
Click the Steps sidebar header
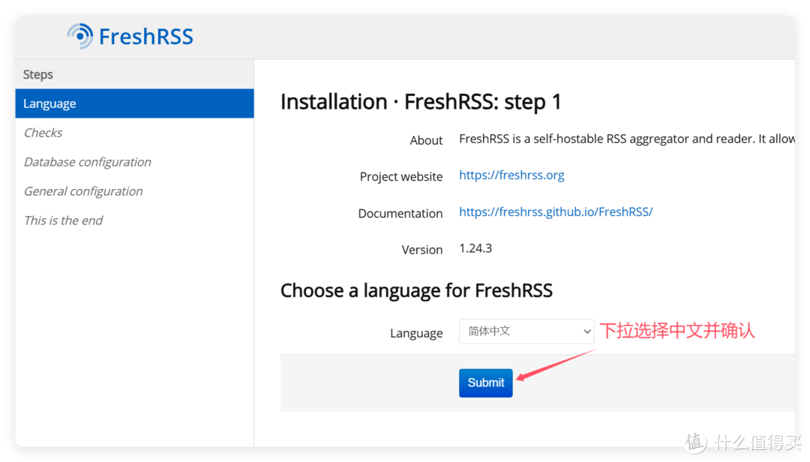(x=38, y=74)
